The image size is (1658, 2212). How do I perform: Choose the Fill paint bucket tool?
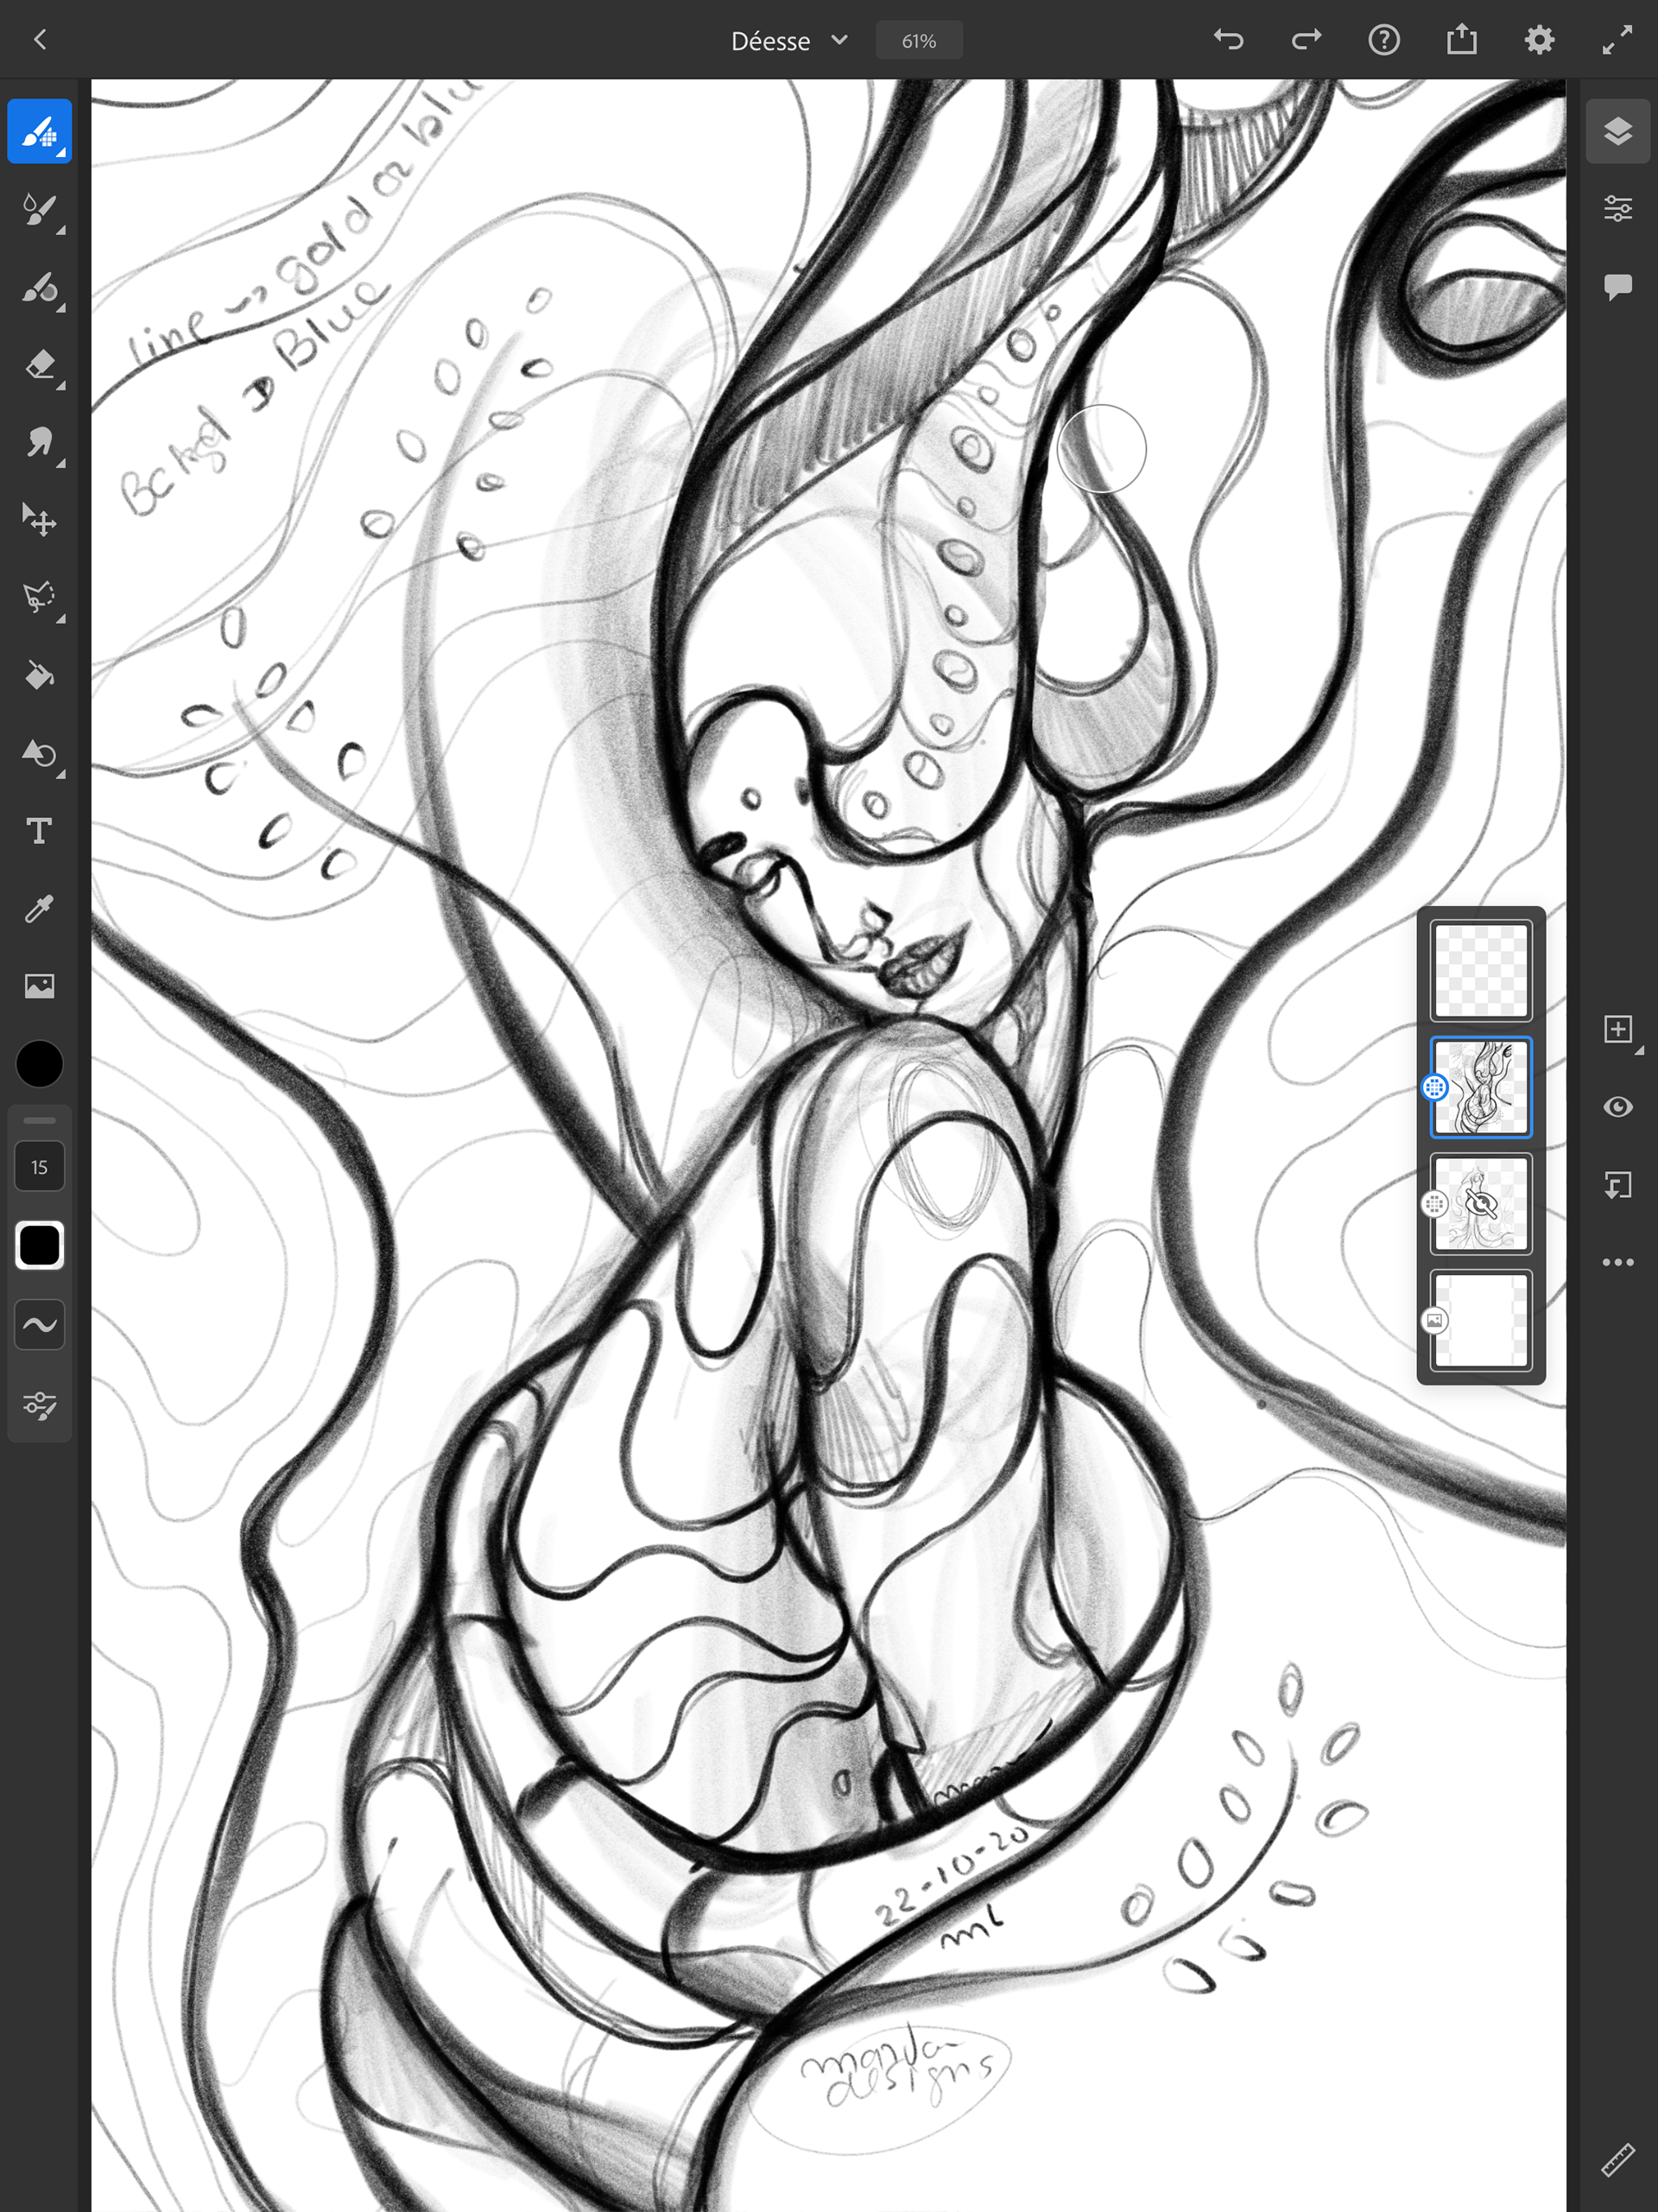click(39, 676)
